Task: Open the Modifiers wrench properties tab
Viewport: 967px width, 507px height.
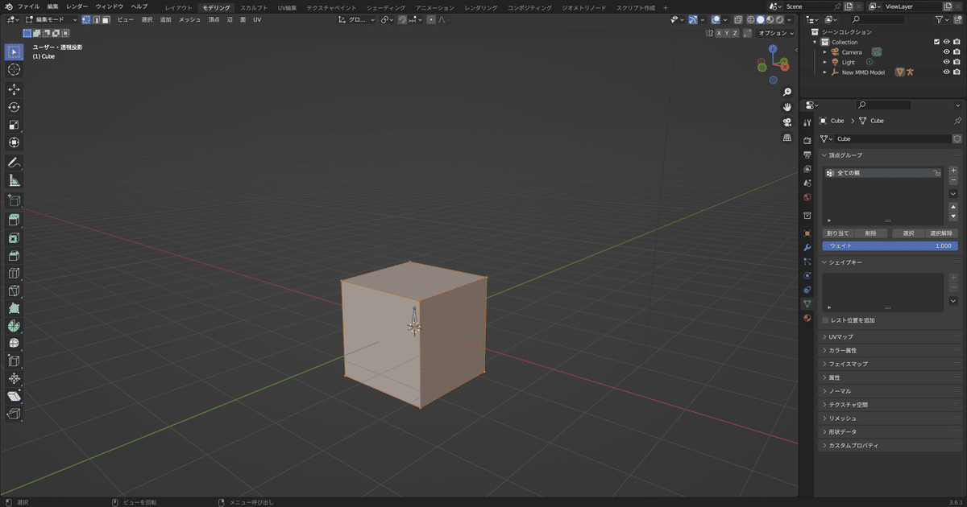Action: [807, 247]
